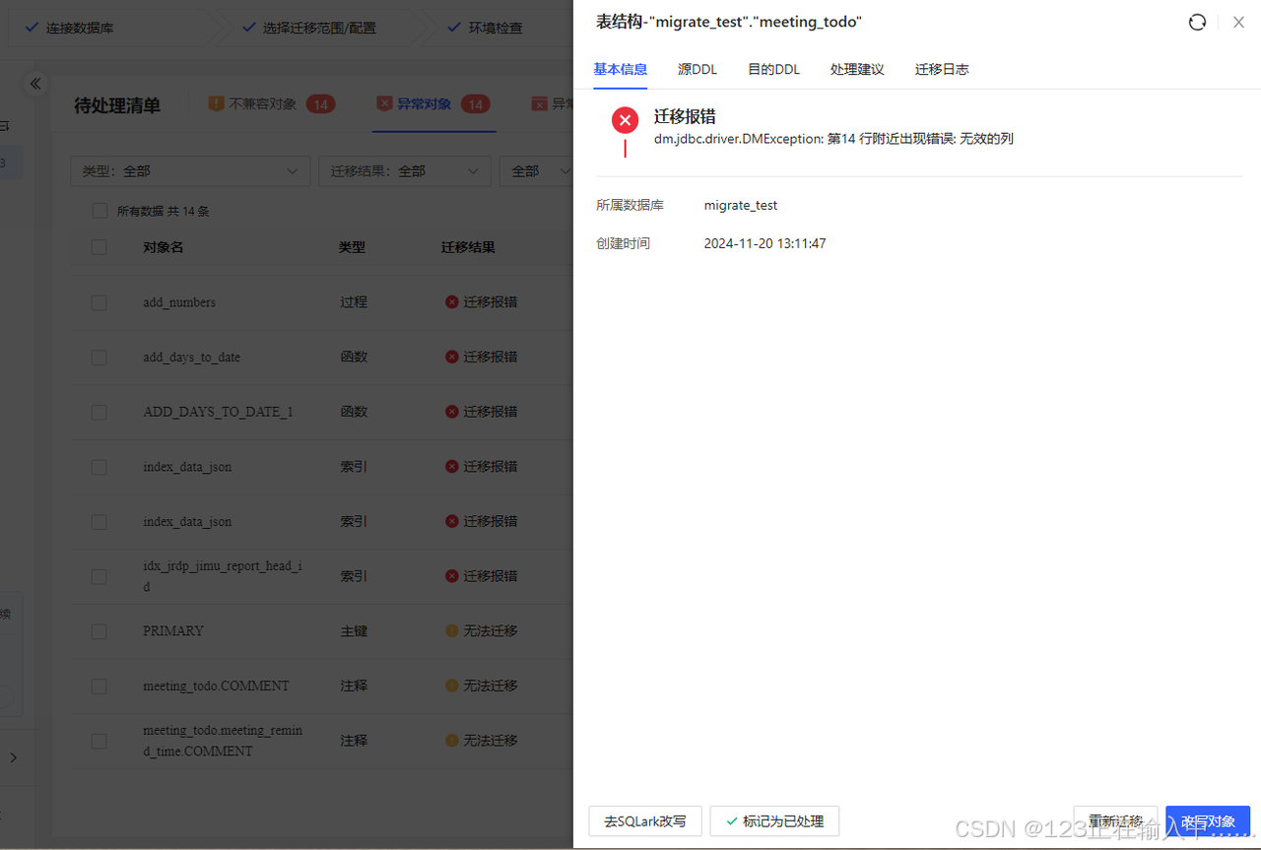
Task: Check the add_numbers row checkbox
Action: [x=99, y=302]
